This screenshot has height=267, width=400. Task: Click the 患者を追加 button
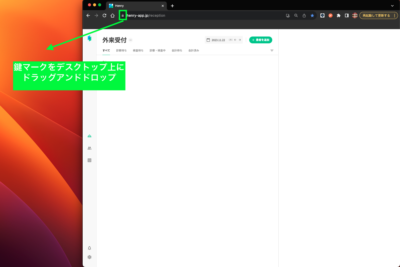click(x=261, y=40)
